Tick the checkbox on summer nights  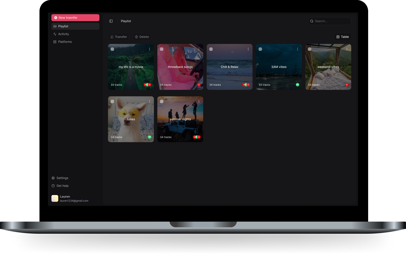pos(162,101)
